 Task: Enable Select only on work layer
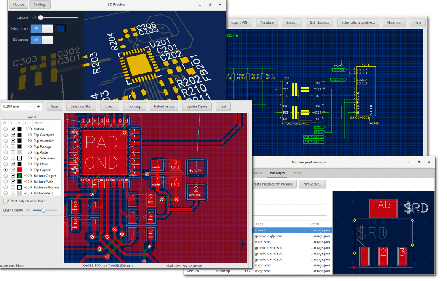[x=5, y=201]
